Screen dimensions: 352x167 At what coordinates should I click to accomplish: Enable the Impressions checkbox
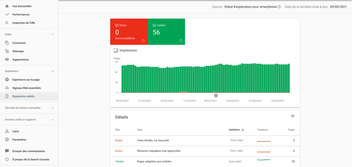click(x=116, y=50)
